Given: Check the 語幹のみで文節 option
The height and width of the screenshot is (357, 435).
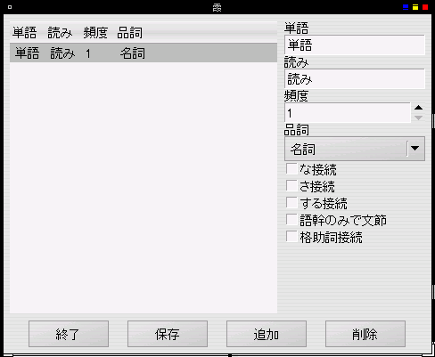Looking at the screenshot, I should (x=291, y=220).
